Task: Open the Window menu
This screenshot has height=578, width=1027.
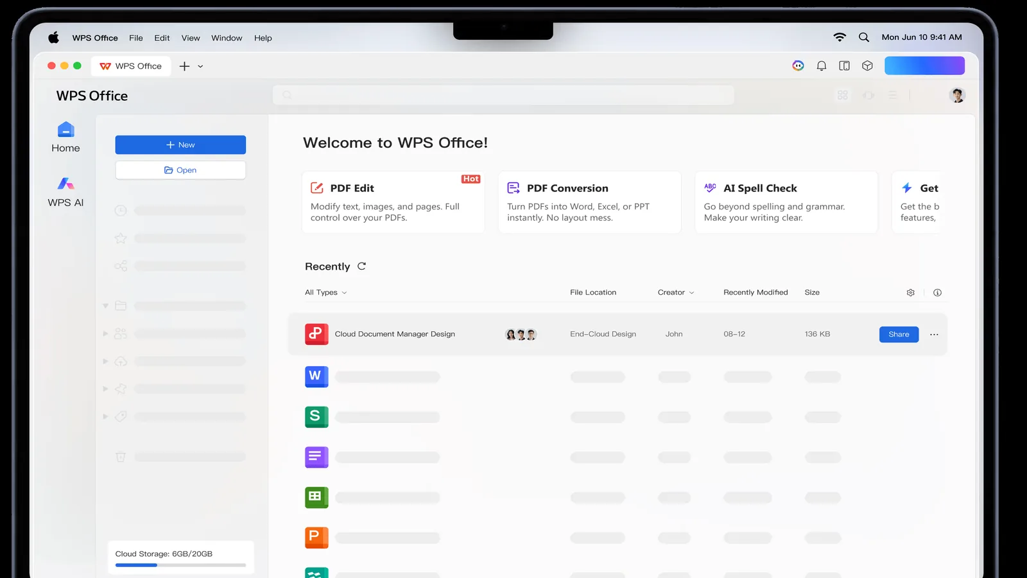Action: tap(227, 38)
